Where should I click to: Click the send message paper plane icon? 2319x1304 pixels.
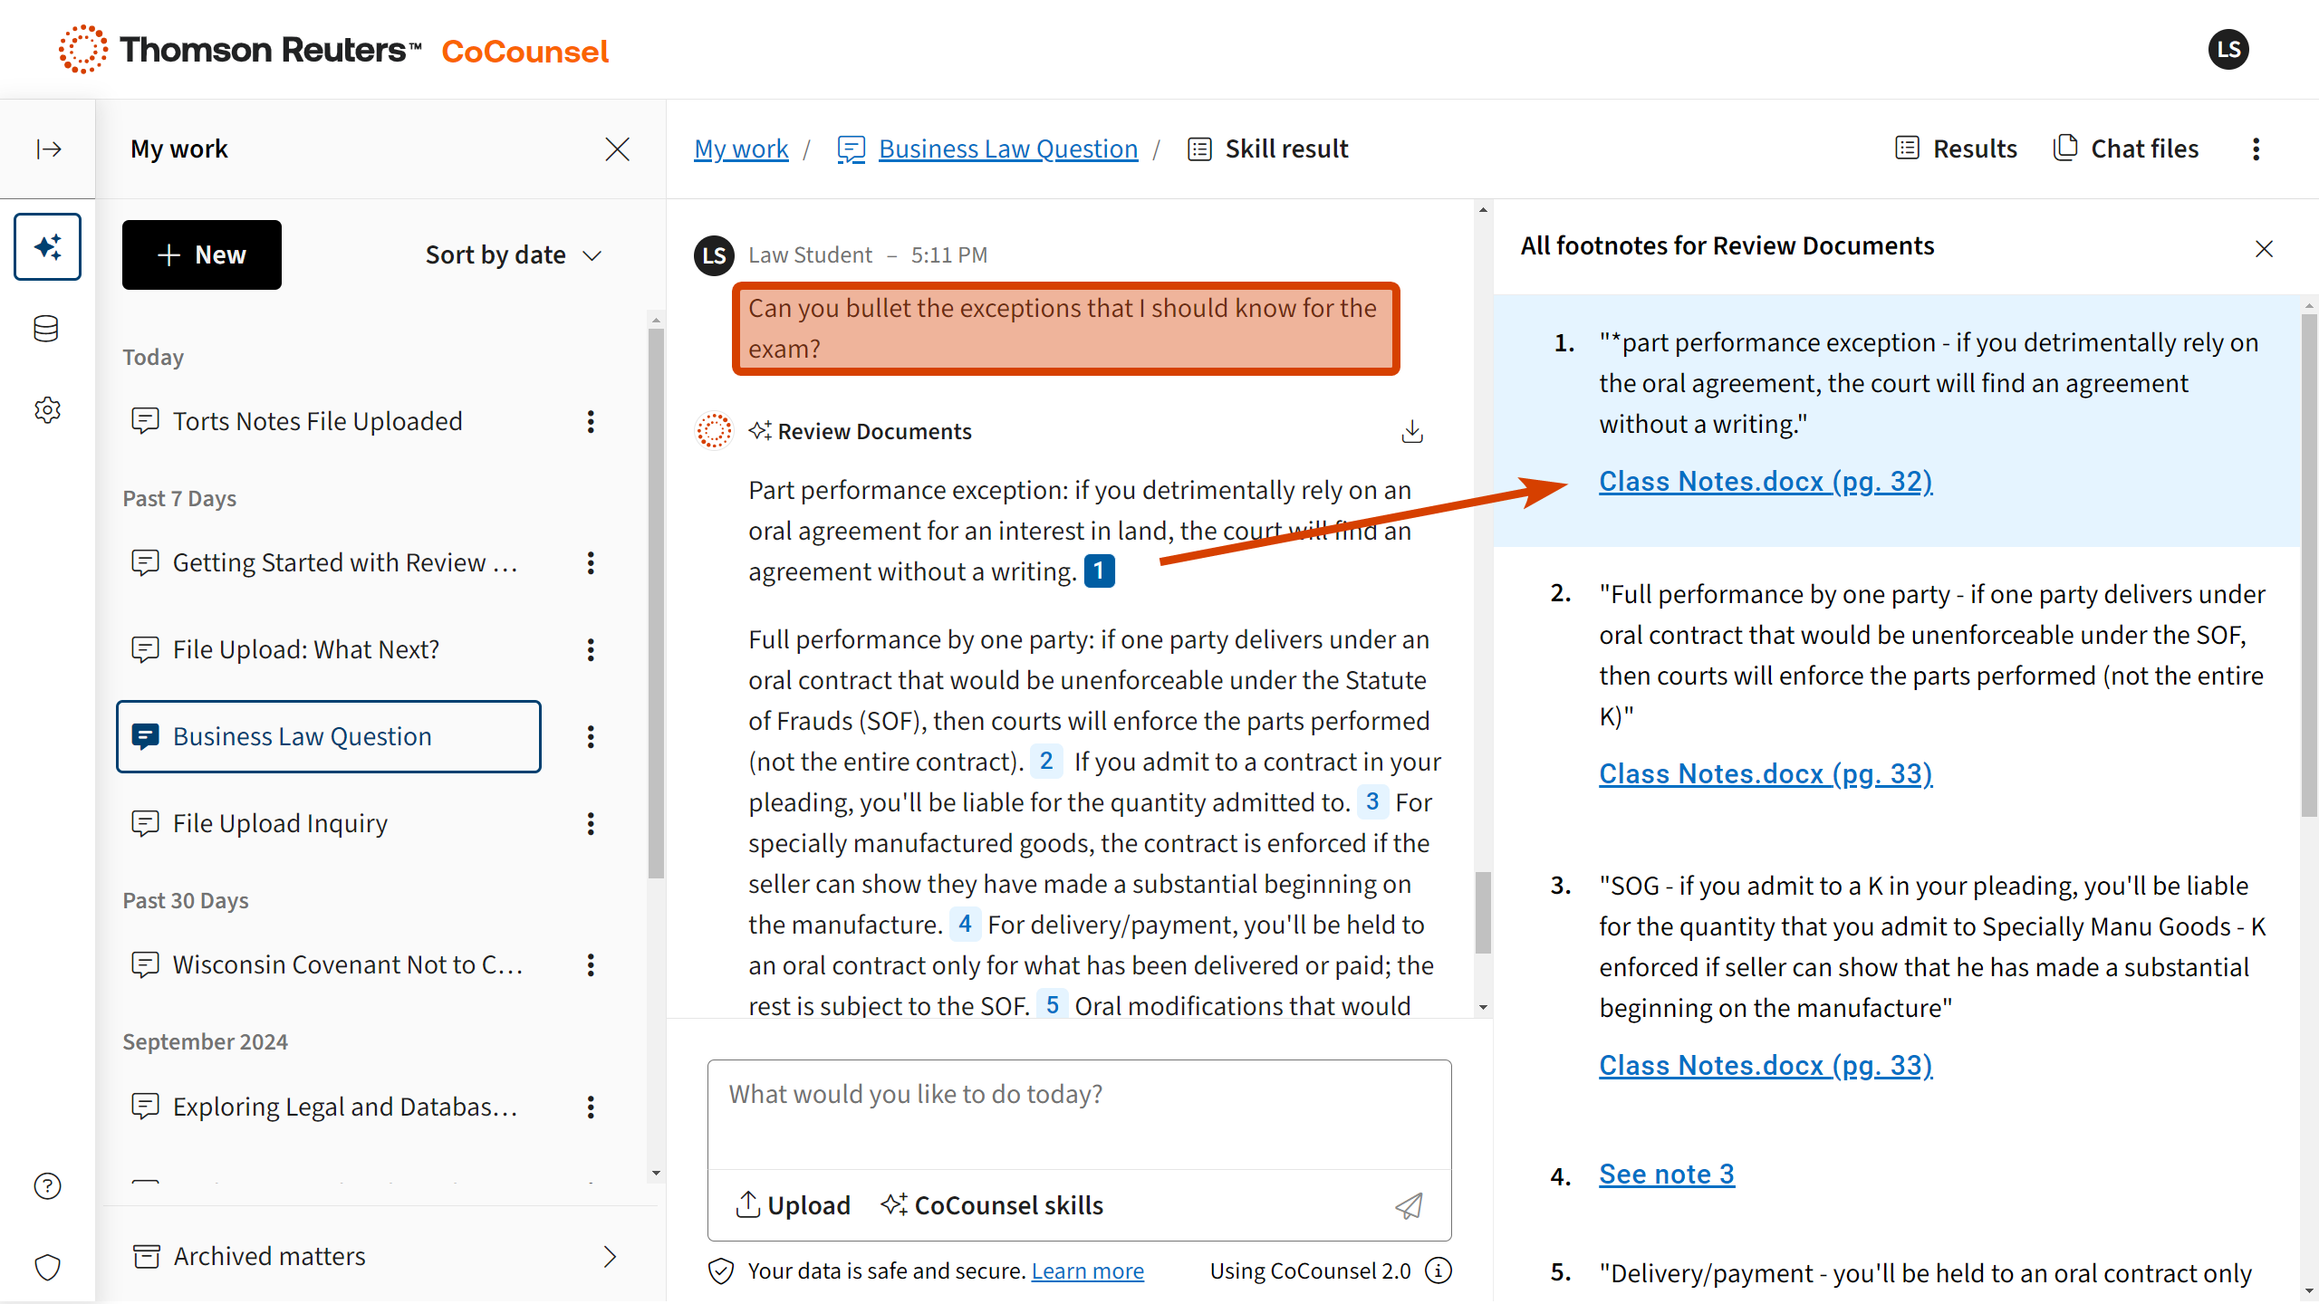pos(1408,1205)
